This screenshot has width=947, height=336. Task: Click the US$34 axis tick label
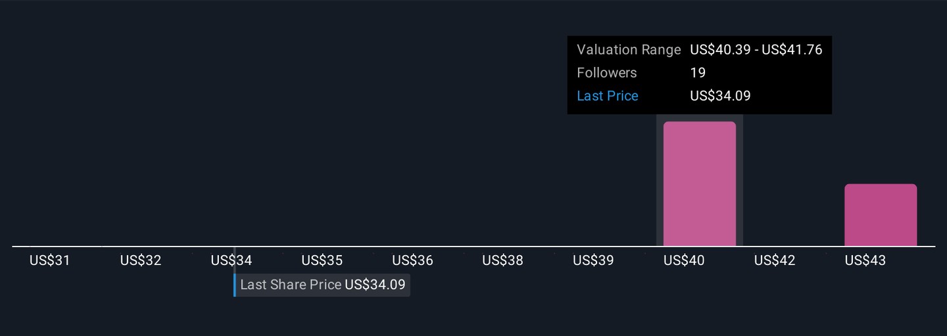click(231, 260)
